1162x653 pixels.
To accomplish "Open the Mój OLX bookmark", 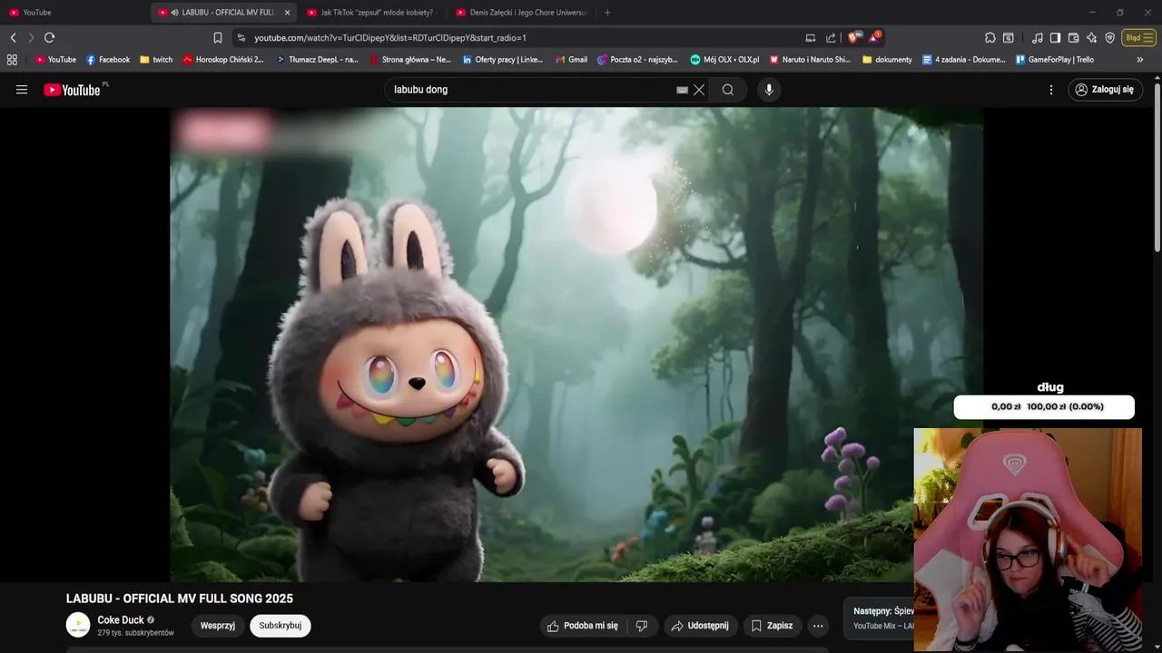I will (724, 60).
